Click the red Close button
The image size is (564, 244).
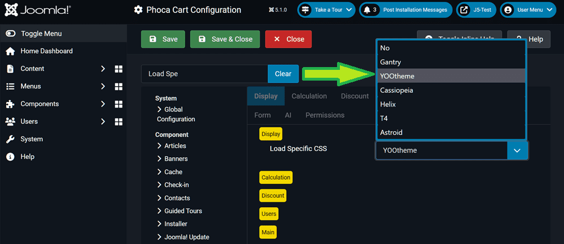[x=288, y=39]
